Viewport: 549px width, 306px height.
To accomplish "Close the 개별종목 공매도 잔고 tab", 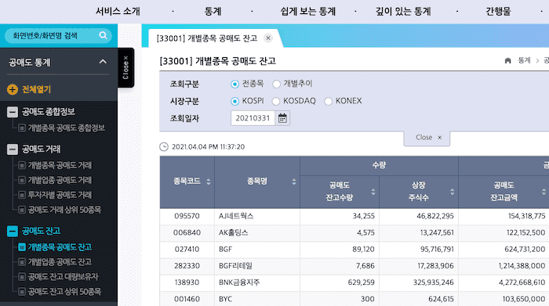I will click(x=268, y=38).
